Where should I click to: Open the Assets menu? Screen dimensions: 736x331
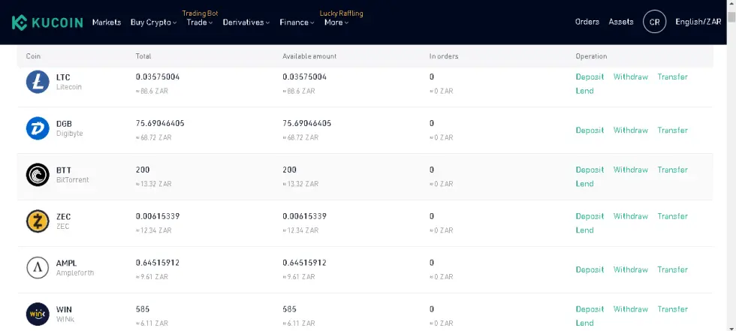(621, 22)
